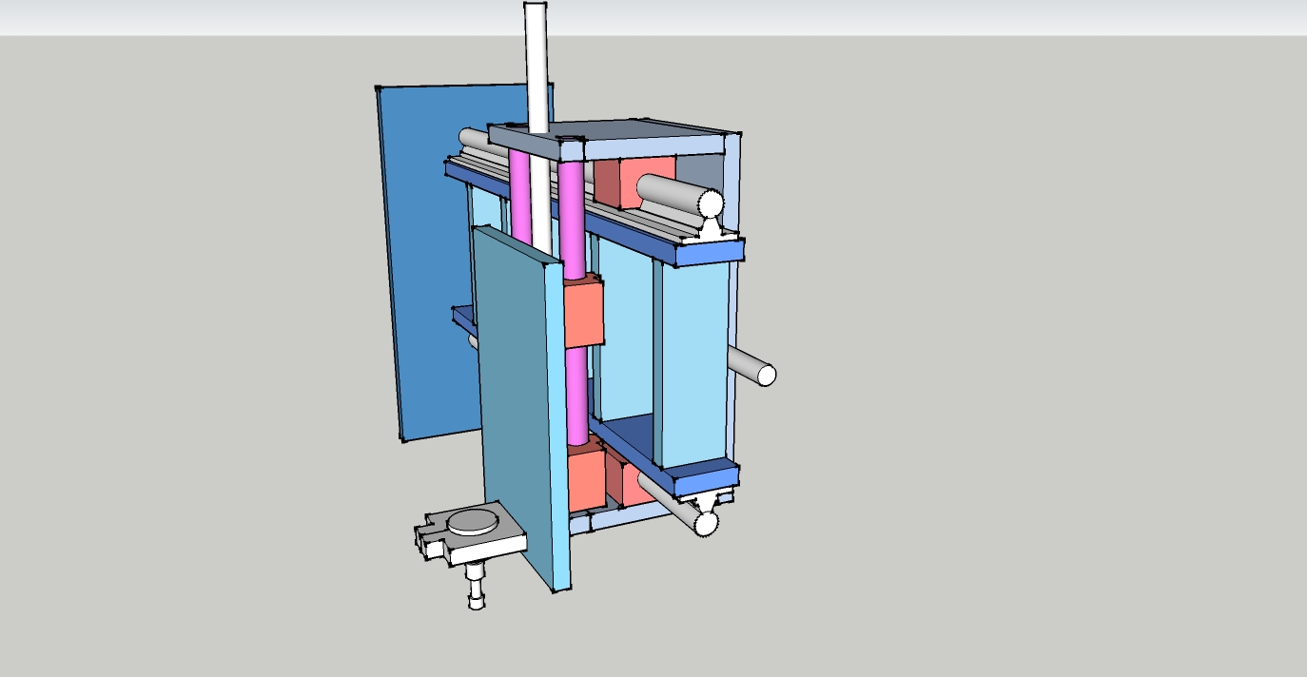The image size is (1307, 677).
Task: Click the upper horizontal gray cylinder rail
Action: [x=666, y=190]
